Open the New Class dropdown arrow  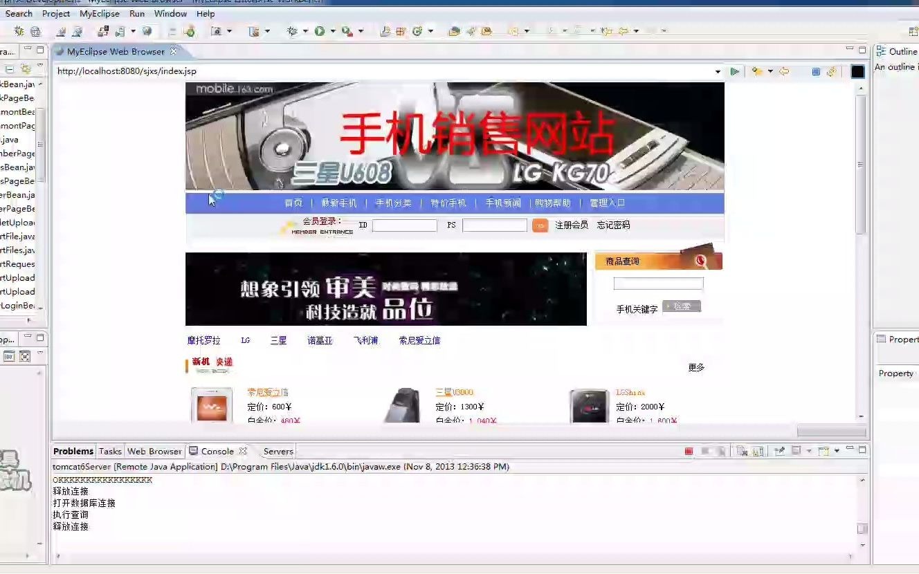point(430,31)
